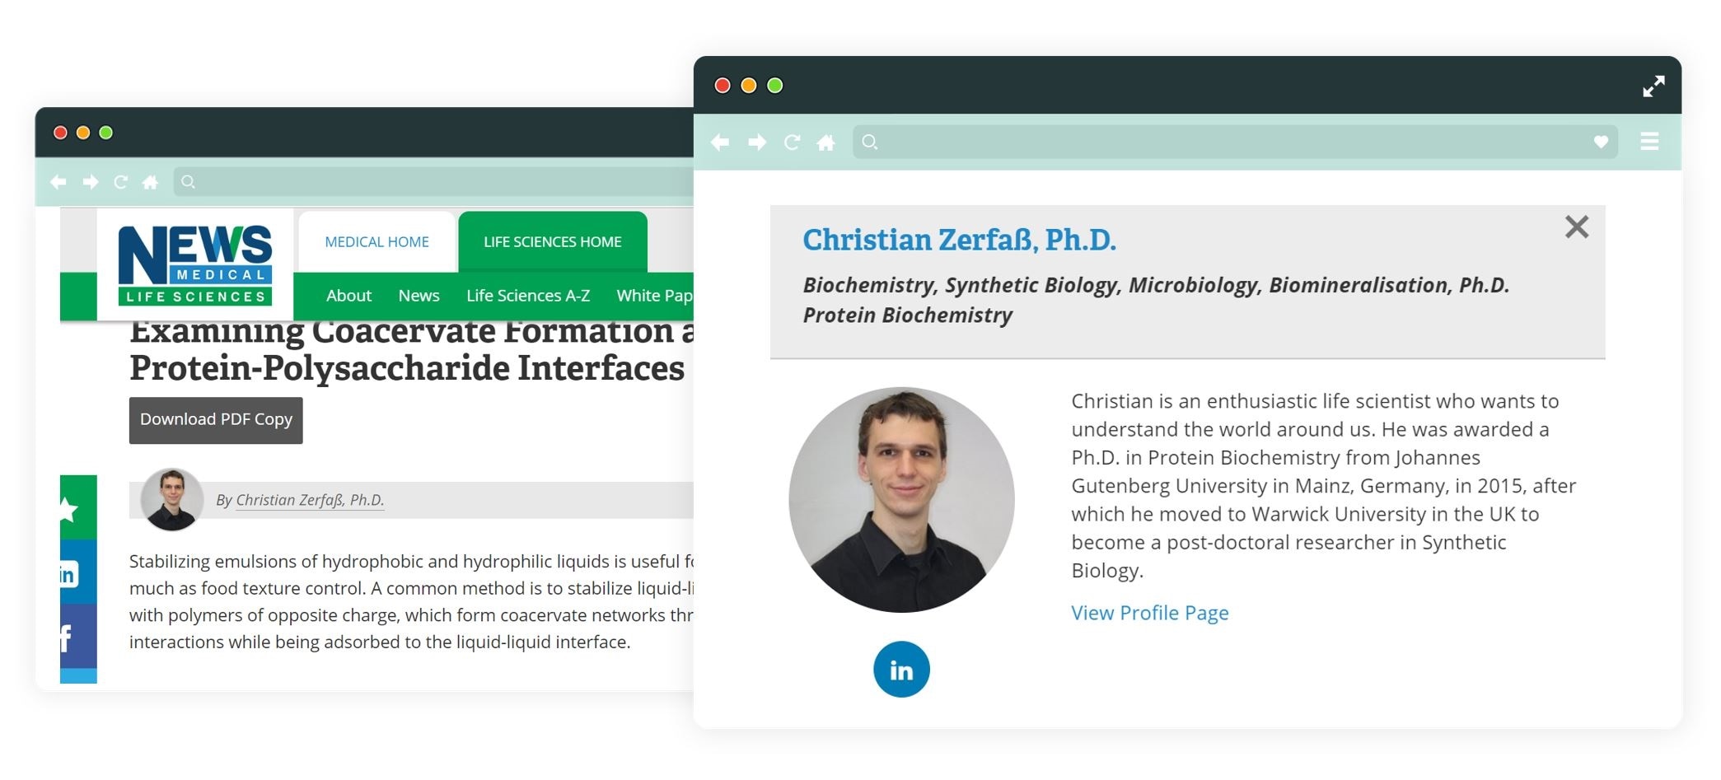Open the About menu item
Image resolution: width=1721 pixels, height=780 pixels.
(348, 296)
